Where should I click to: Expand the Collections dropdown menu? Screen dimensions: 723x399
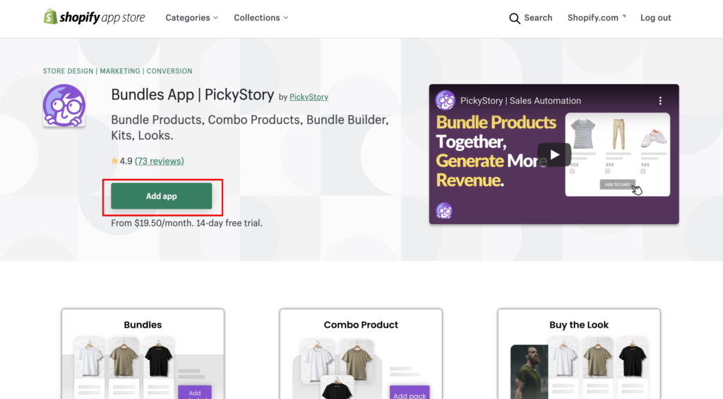[261, 18]
